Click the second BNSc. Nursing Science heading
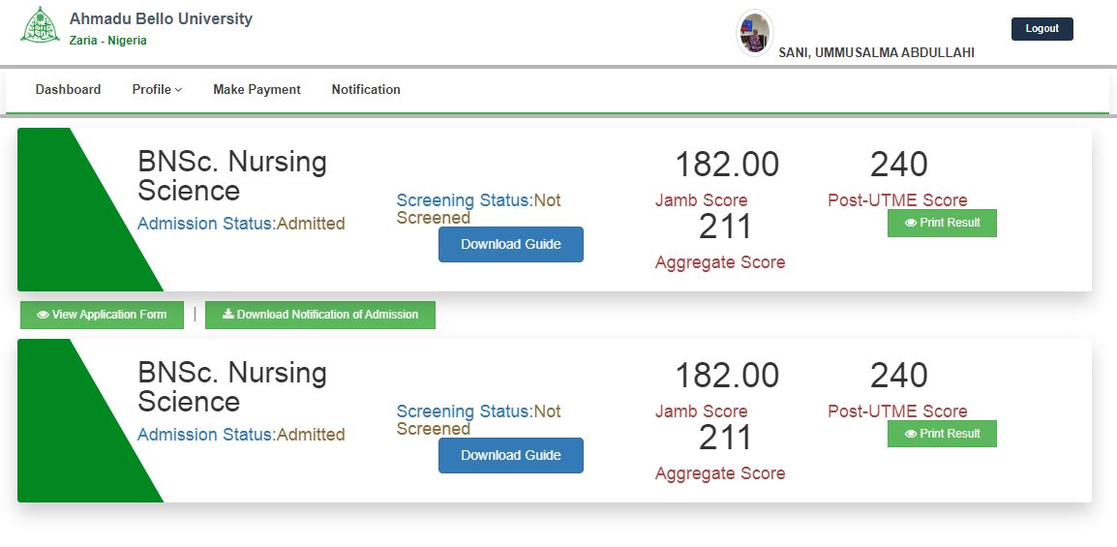Screen dimensions: 1117x547 pyautogui.click(x=232, y=386)
